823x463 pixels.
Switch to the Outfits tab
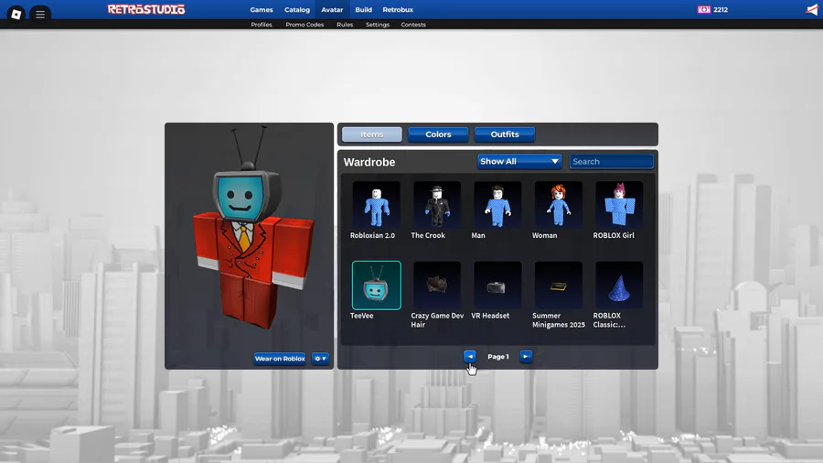[505, 135]
